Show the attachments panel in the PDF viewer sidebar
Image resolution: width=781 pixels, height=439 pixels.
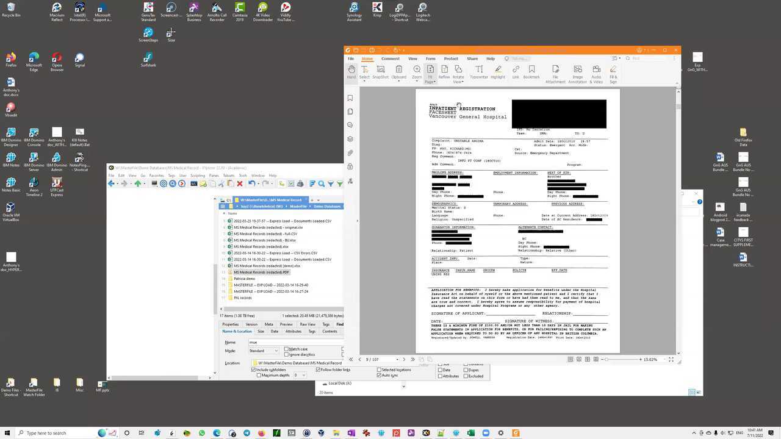[x=350, y=153]
